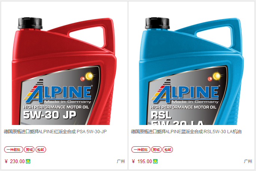Click 广州 location on the blue product card
The image size is (256, 171).
[x=248, y=161]
